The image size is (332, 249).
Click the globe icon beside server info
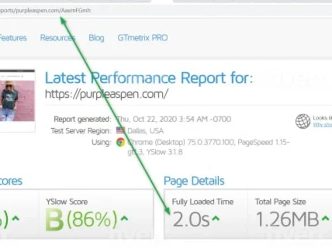(x=303, y=121)
